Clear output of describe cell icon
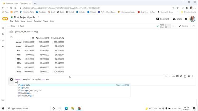Screen dimensions: 198x111 click(11, 37)
